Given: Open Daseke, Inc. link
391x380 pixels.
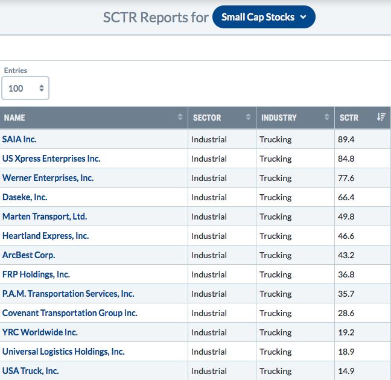Looking at the screenshot, I should [25, 197].
